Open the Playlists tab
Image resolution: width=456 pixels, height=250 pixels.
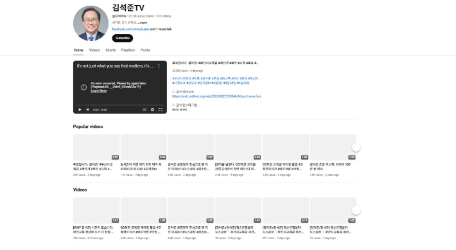[128, 50]
